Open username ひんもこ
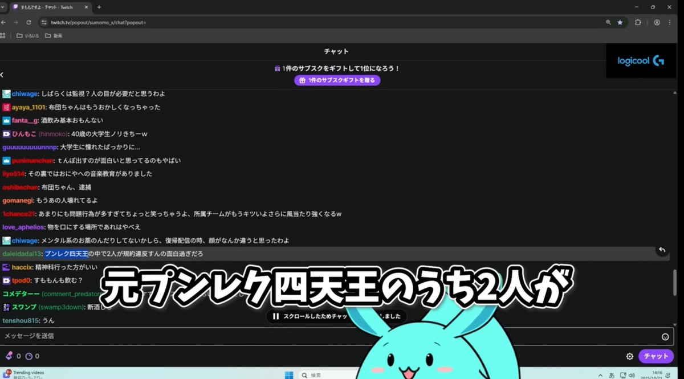 click(x=24, y=134)
